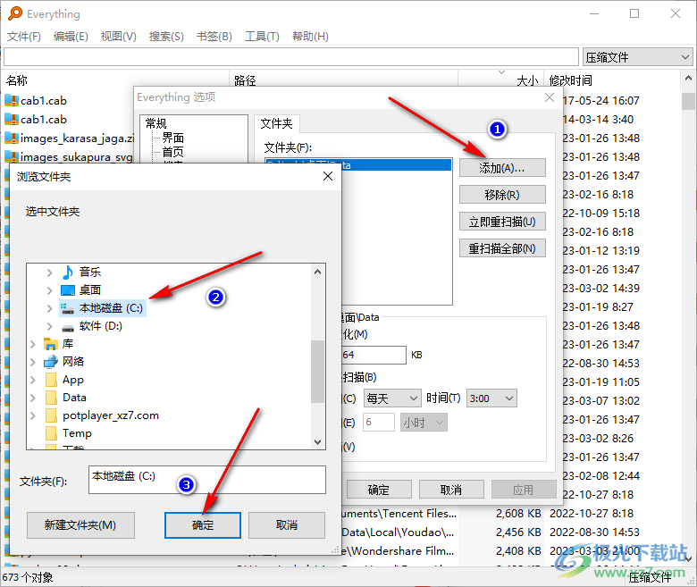Select 首页 in options category tree
This screenshot has height=587, width=697.
pos(173,152)
